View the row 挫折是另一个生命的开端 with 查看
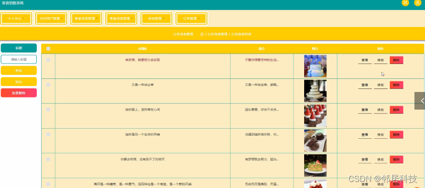This screenshot has height=188, width=425. coord(365,135)
